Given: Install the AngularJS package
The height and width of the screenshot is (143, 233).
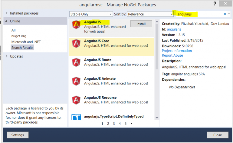Looking at the screenshot, I should click(x=141, y=24).
